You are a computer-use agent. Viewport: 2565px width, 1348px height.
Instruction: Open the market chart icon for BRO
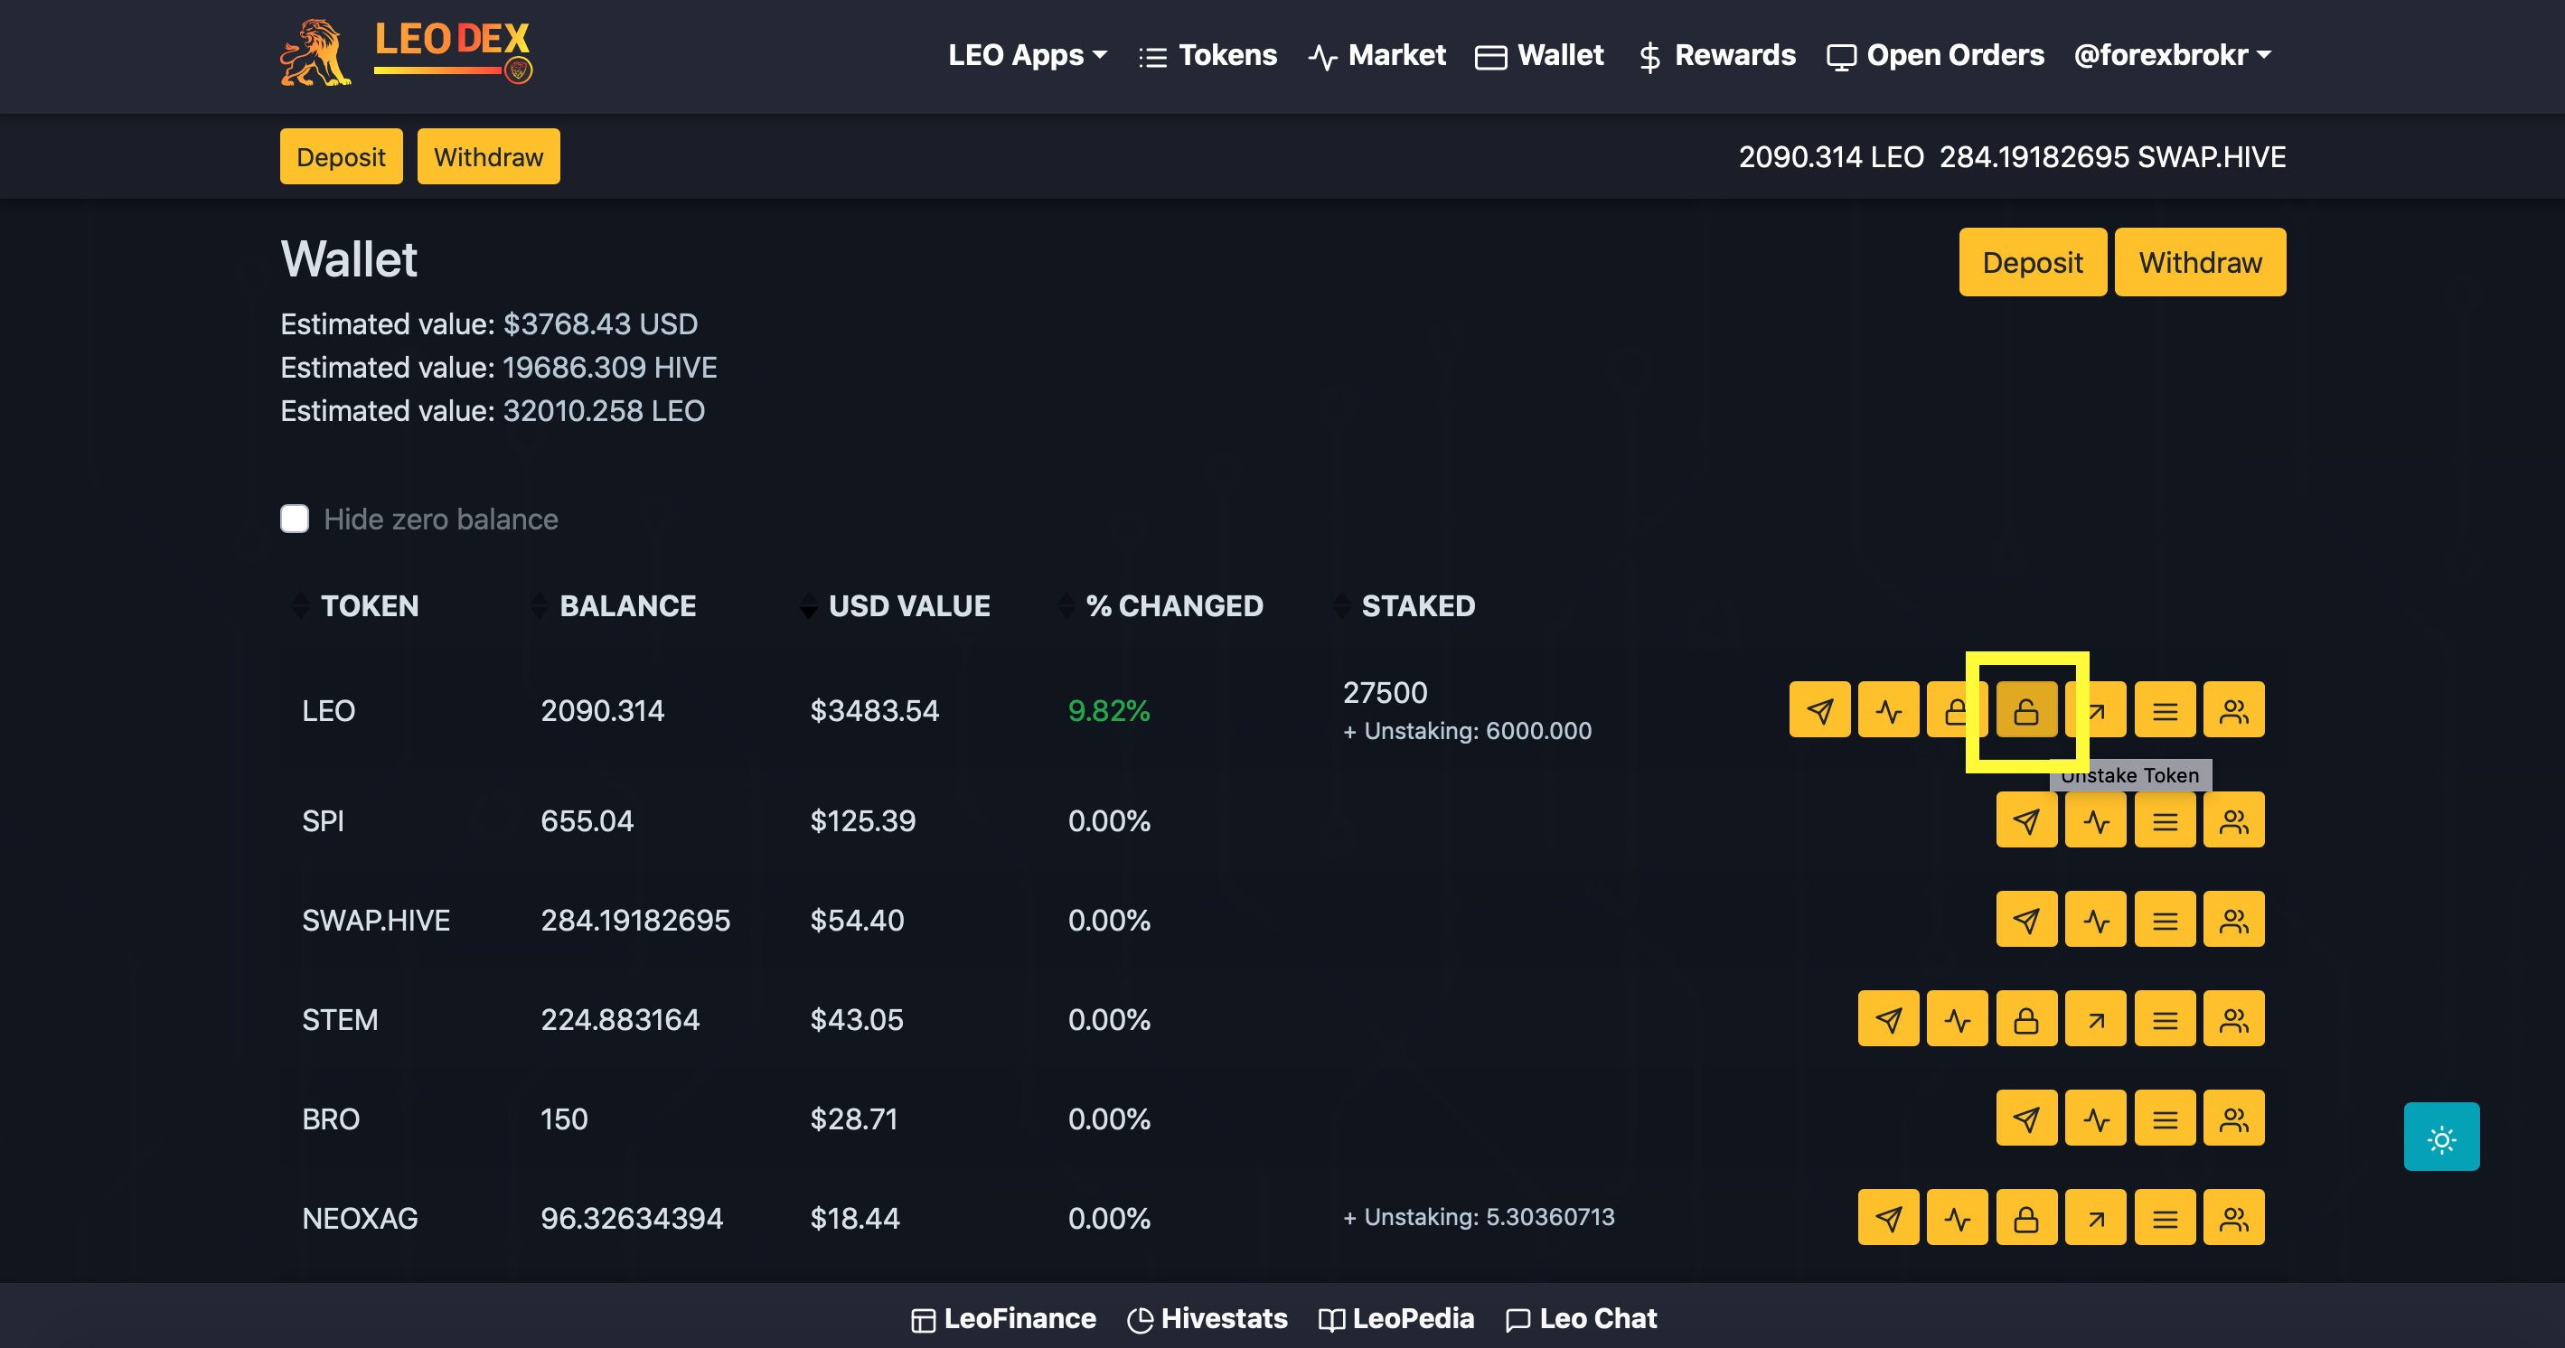[2095, 1119]
